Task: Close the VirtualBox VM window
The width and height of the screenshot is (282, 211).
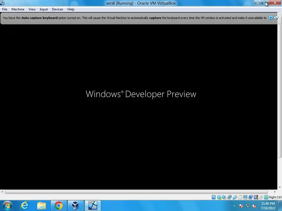Action: point(275,3)
